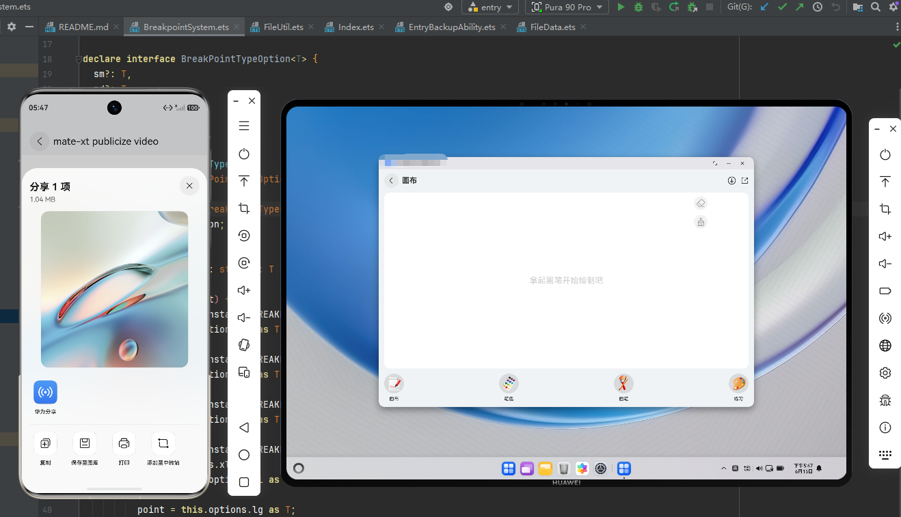901x517 pixels.
Task: Open tablet emulator settings gear
Action: tap(885, 373)
